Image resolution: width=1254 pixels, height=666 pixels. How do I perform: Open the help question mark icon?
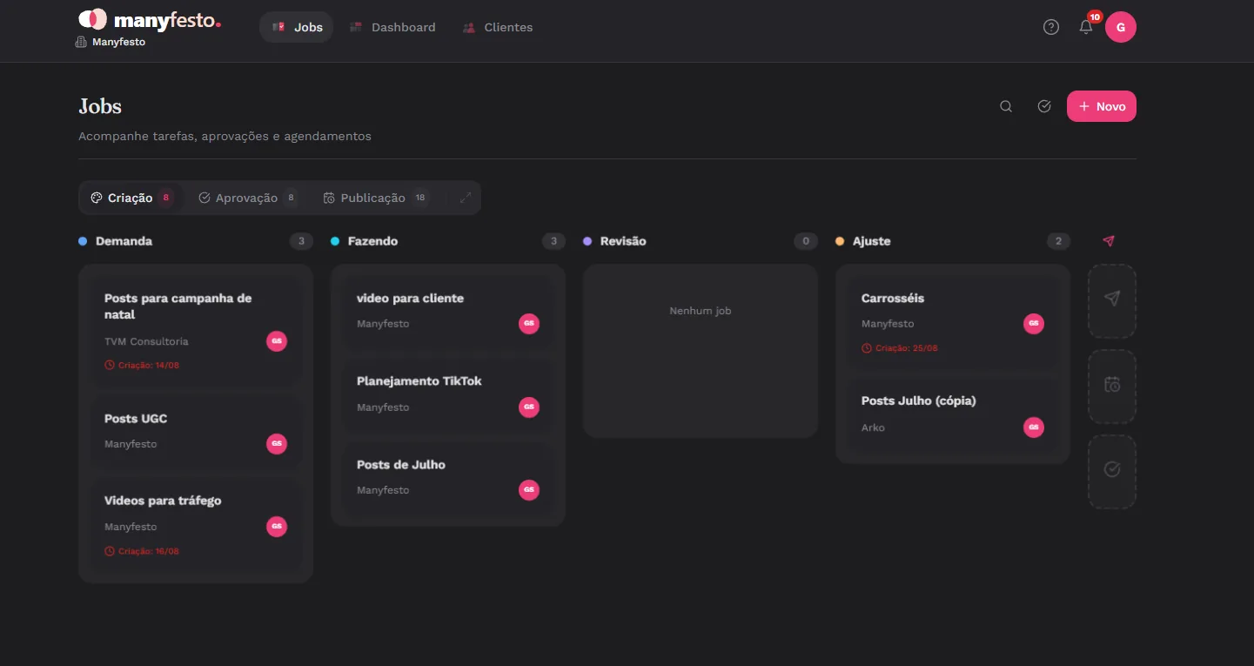[x=1051, y=27]
